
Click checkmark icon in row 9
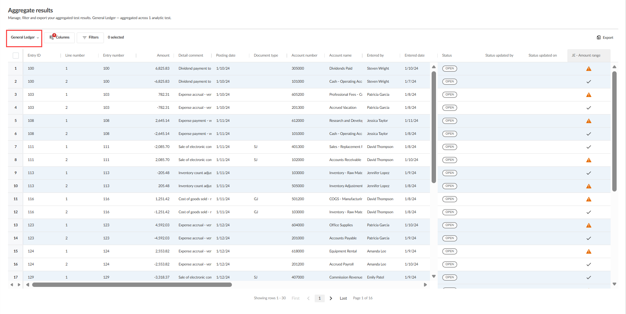[588, 173]
